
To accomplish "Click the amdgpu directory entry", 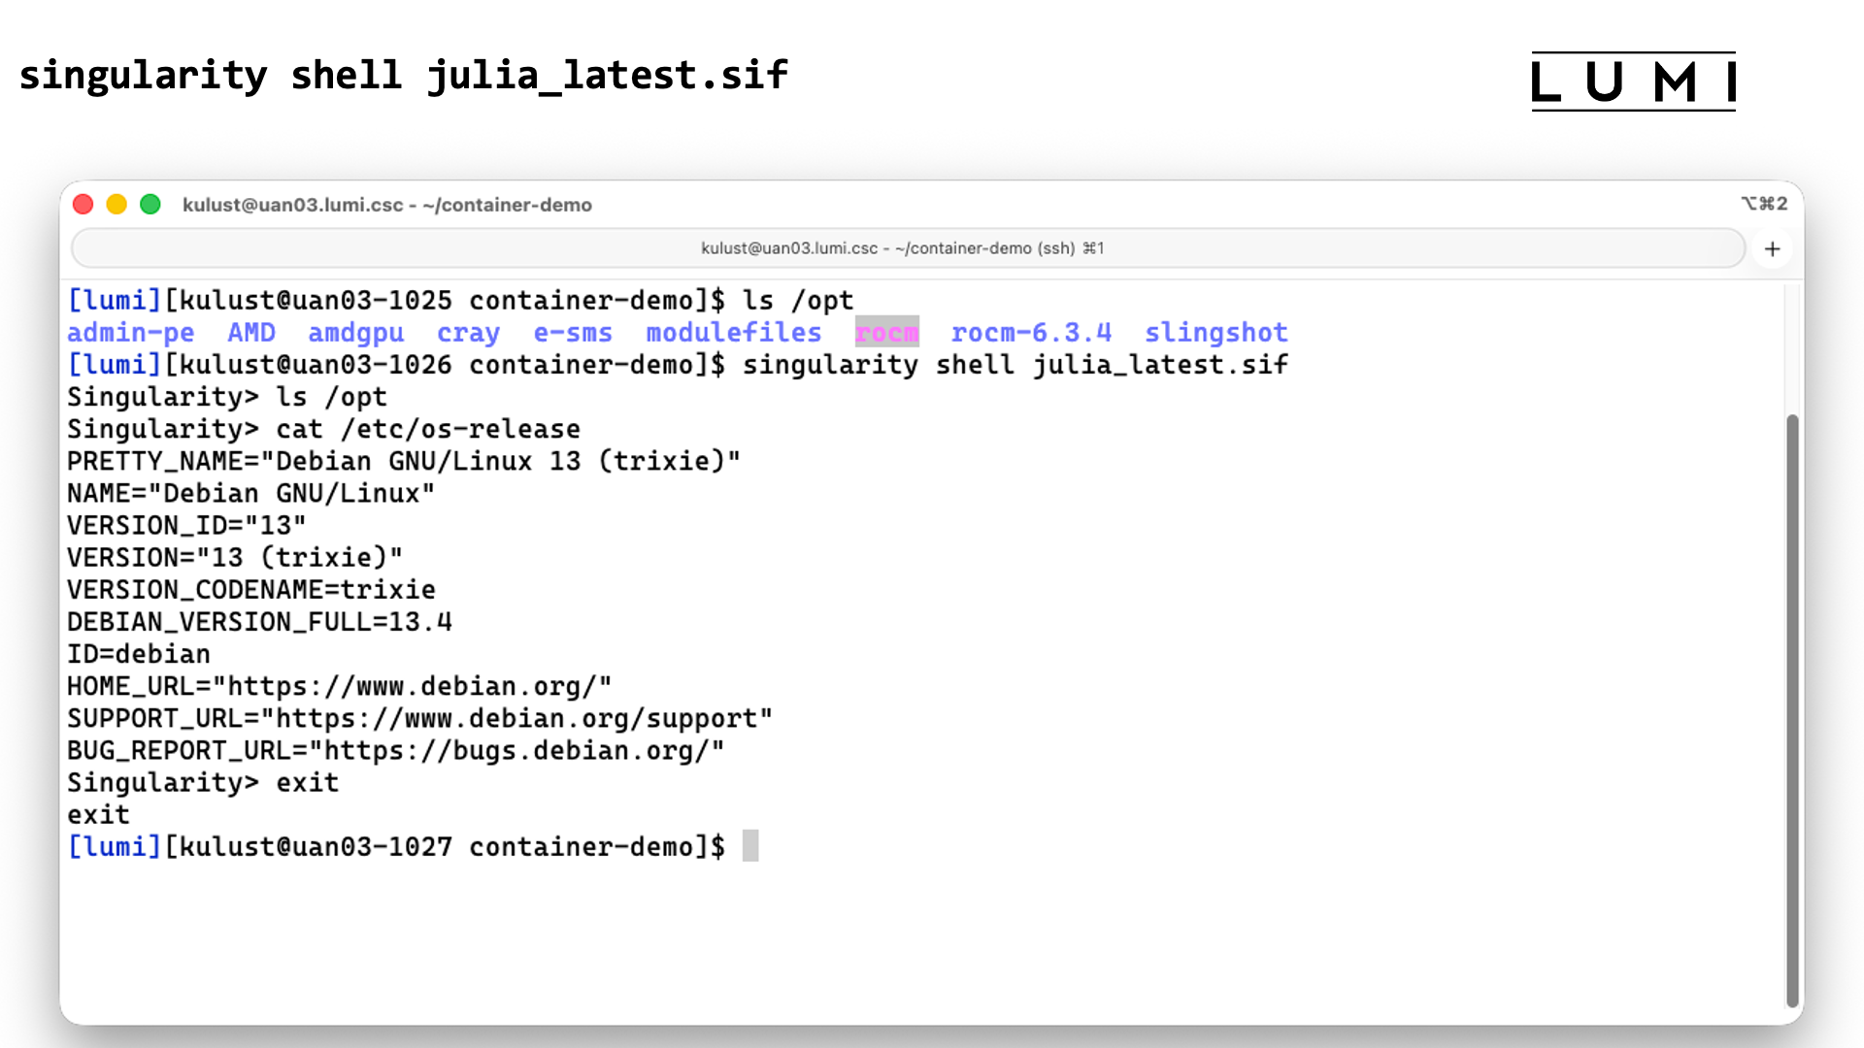I will 355,333.
